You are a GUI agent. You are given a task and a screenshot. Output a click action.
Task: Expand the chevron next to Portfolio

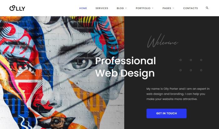(153, 8)
